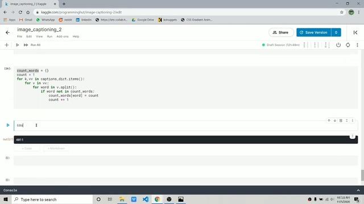Open Google Drive bookmark
This screenshot has height=204, width=364.
[143, 20]
